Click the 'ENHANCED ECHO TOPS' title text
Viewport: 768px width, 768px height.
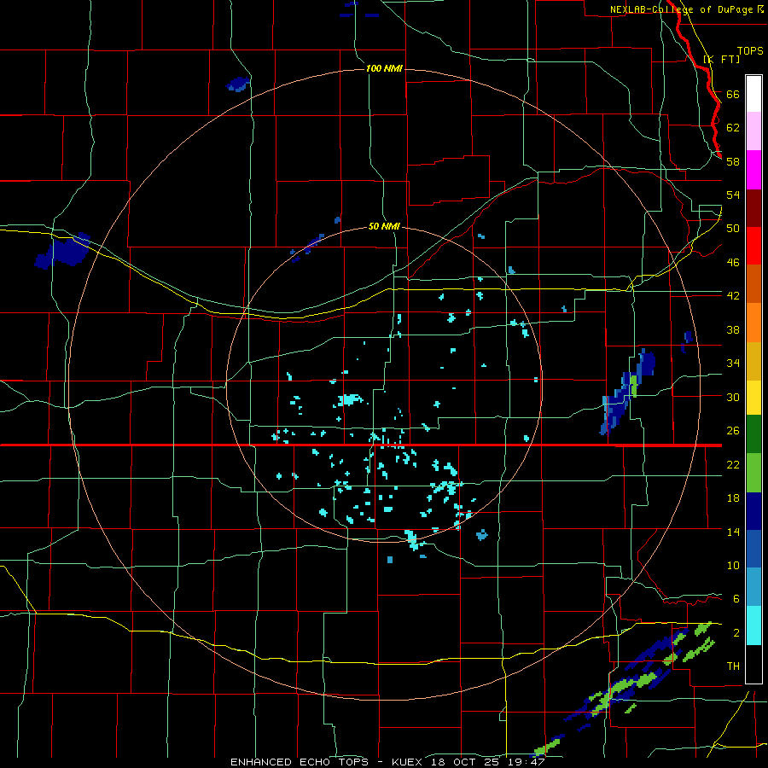[x=300, y=762]
